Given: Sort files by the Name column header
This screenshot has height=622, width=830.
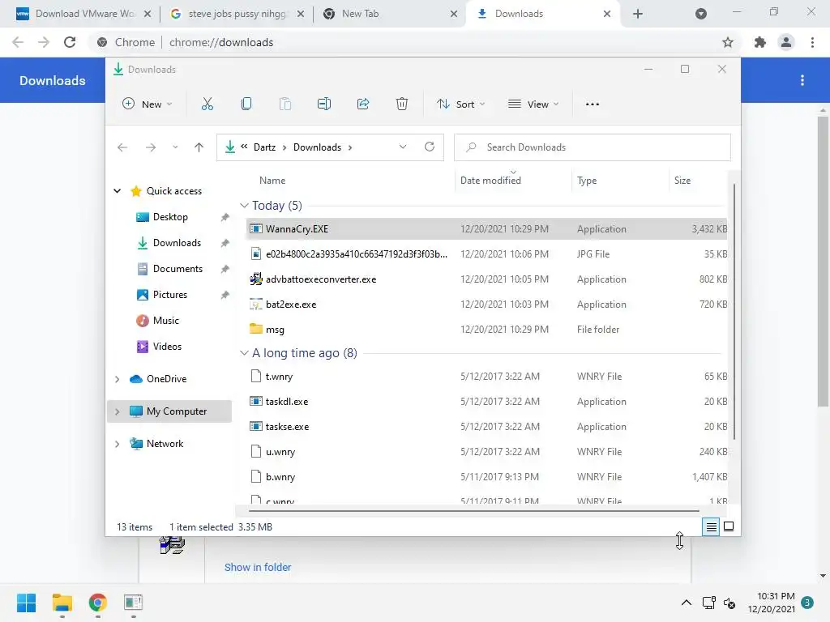Looking at the screenshot, I should pyautogui.click(x=272, y=181).
